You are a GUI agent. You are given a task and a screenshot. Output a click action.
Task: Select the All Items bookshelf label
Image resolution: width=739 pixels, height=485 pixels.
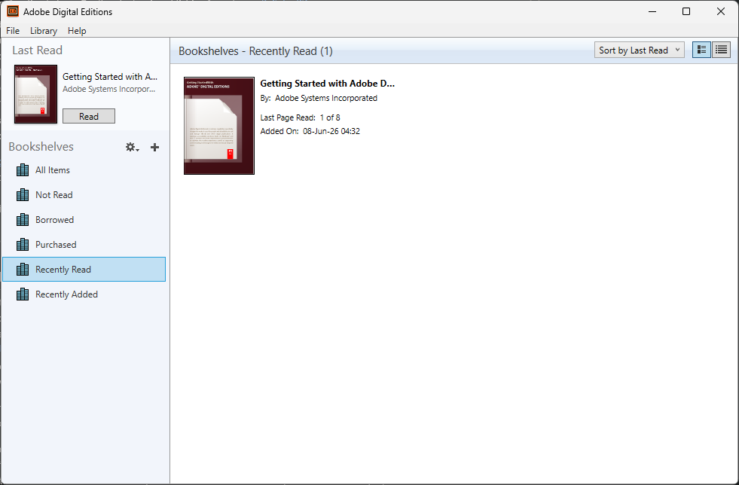tap(52, 170)
